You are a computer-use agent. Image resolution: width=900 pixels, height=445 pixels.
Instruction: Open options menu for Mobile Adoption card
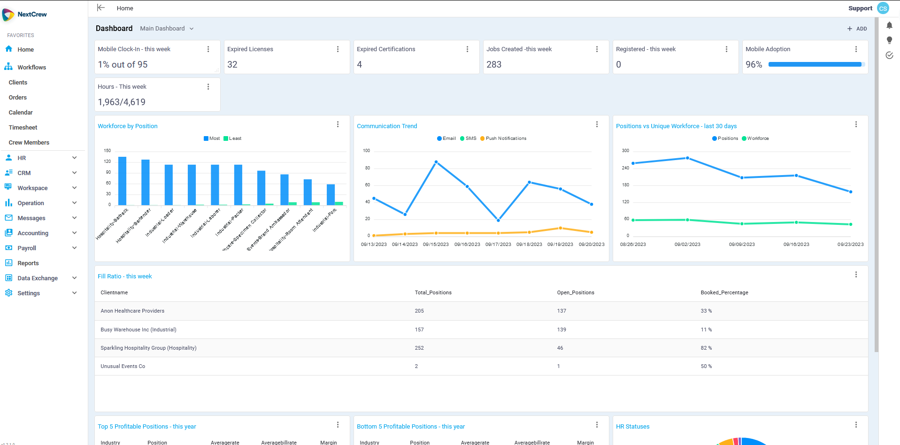856,49
